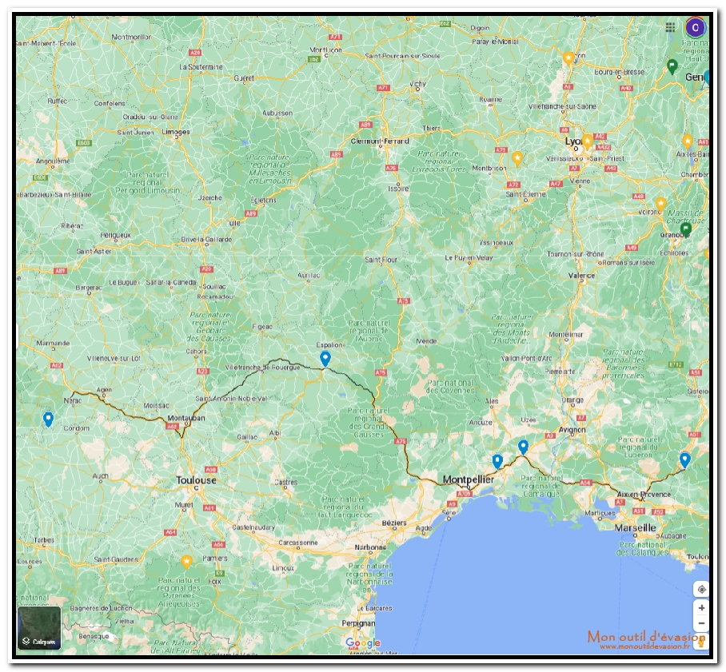The height and width of the screenshot is (672, 726).
Task: Click the Tarbes city label
Action: (44, 539)
